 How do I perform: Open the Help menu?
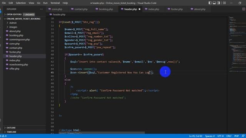point(65,3)
